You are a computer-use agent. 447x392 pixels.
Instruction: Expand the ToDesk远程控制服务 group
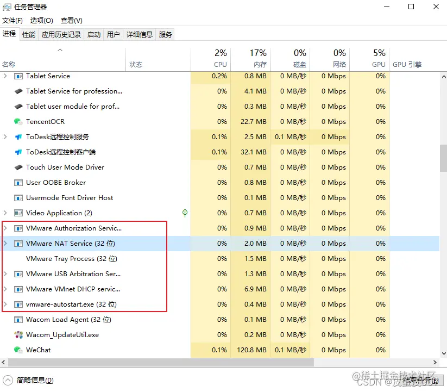pyautogui.click(x=5, y=137)
